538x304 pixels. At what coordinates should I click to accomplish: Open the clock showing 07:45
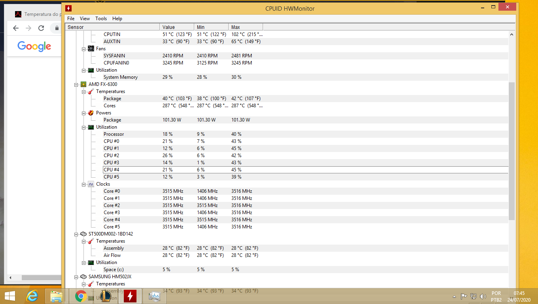pyautogui.click(x=519, y=296)
